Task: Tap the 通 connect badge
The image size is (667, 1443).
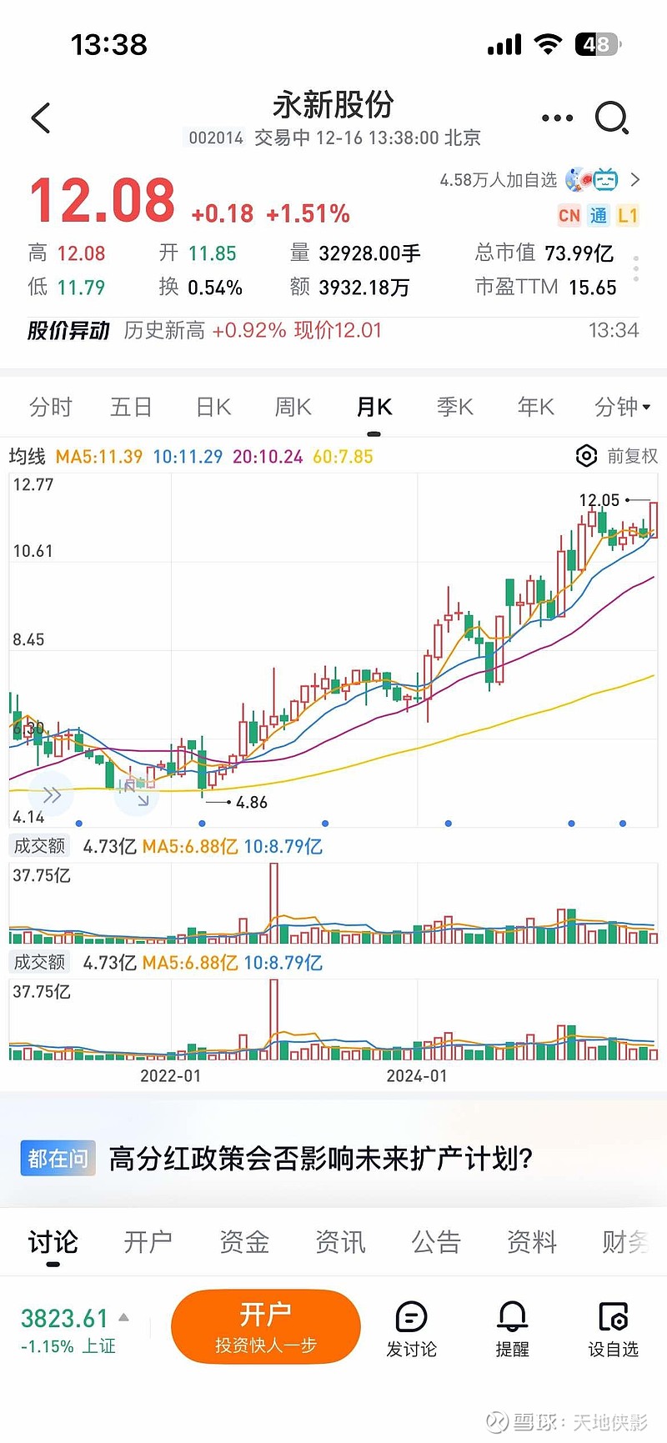Action: tap(599, 216)
